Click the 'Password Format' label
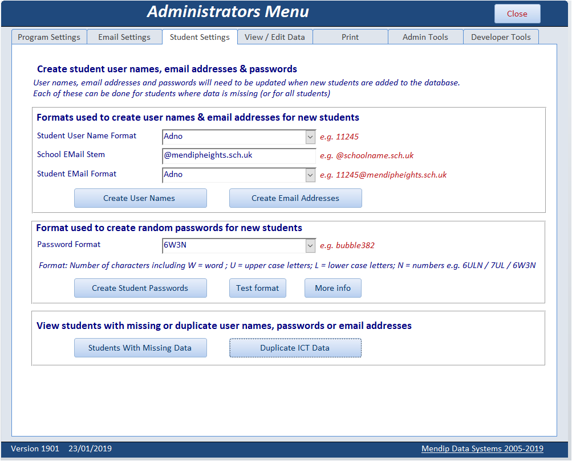 (68, 244)
